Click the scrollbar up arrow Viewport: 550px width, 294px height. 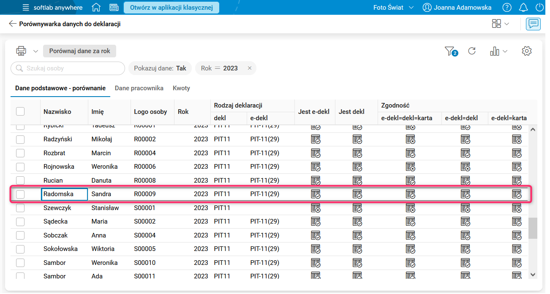[x=533, y=129]
